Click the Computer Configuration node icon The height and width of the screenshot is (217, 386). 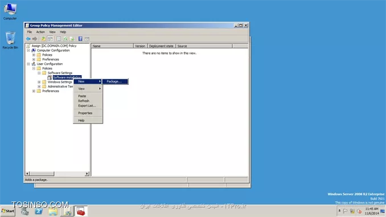34,50
